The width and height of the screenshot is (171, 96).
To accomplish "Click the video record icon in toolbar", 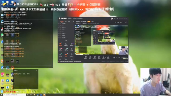I will coord(114,58).
